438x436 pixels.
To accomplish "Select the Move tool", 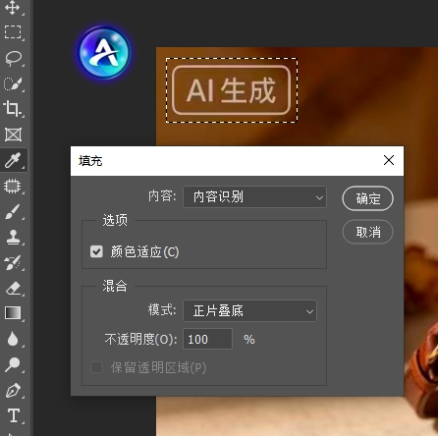I will [13, 7].
